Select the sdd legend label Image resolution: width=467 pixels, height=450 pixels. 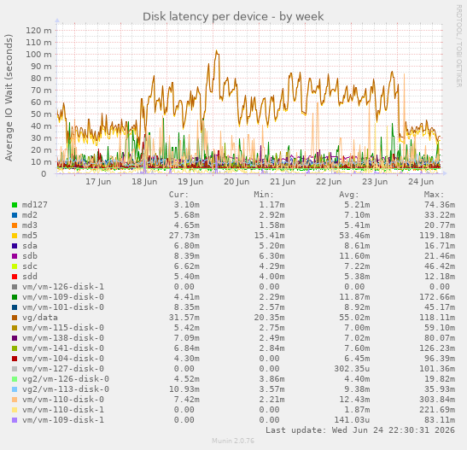tap(30, 277)
